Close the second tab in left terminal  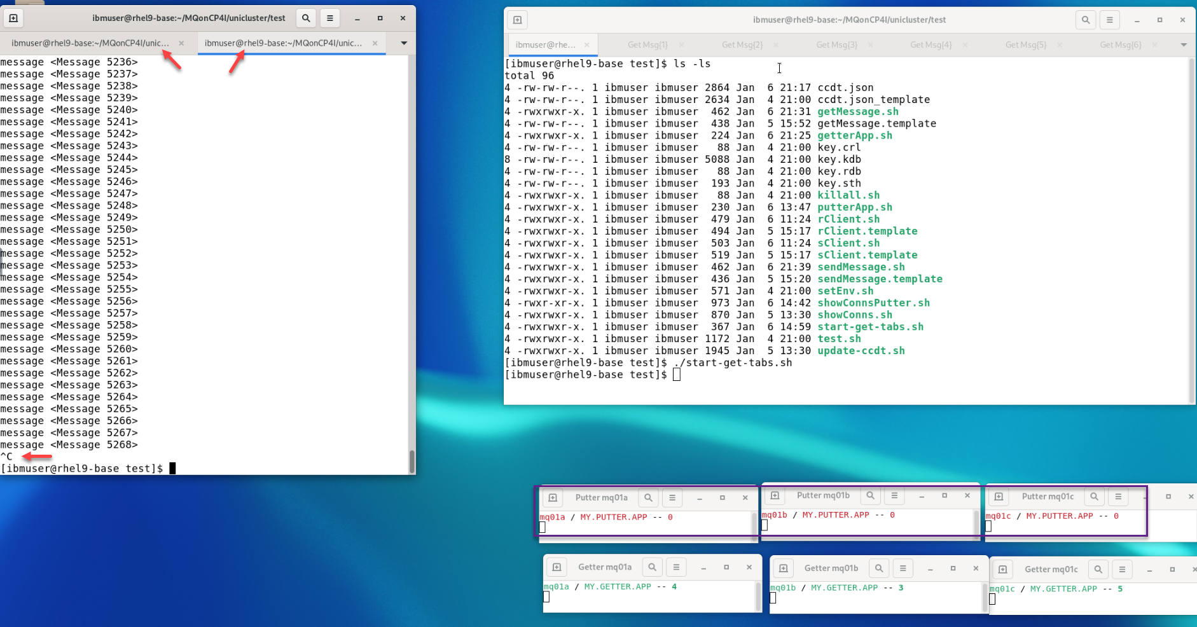coord(375,43)
